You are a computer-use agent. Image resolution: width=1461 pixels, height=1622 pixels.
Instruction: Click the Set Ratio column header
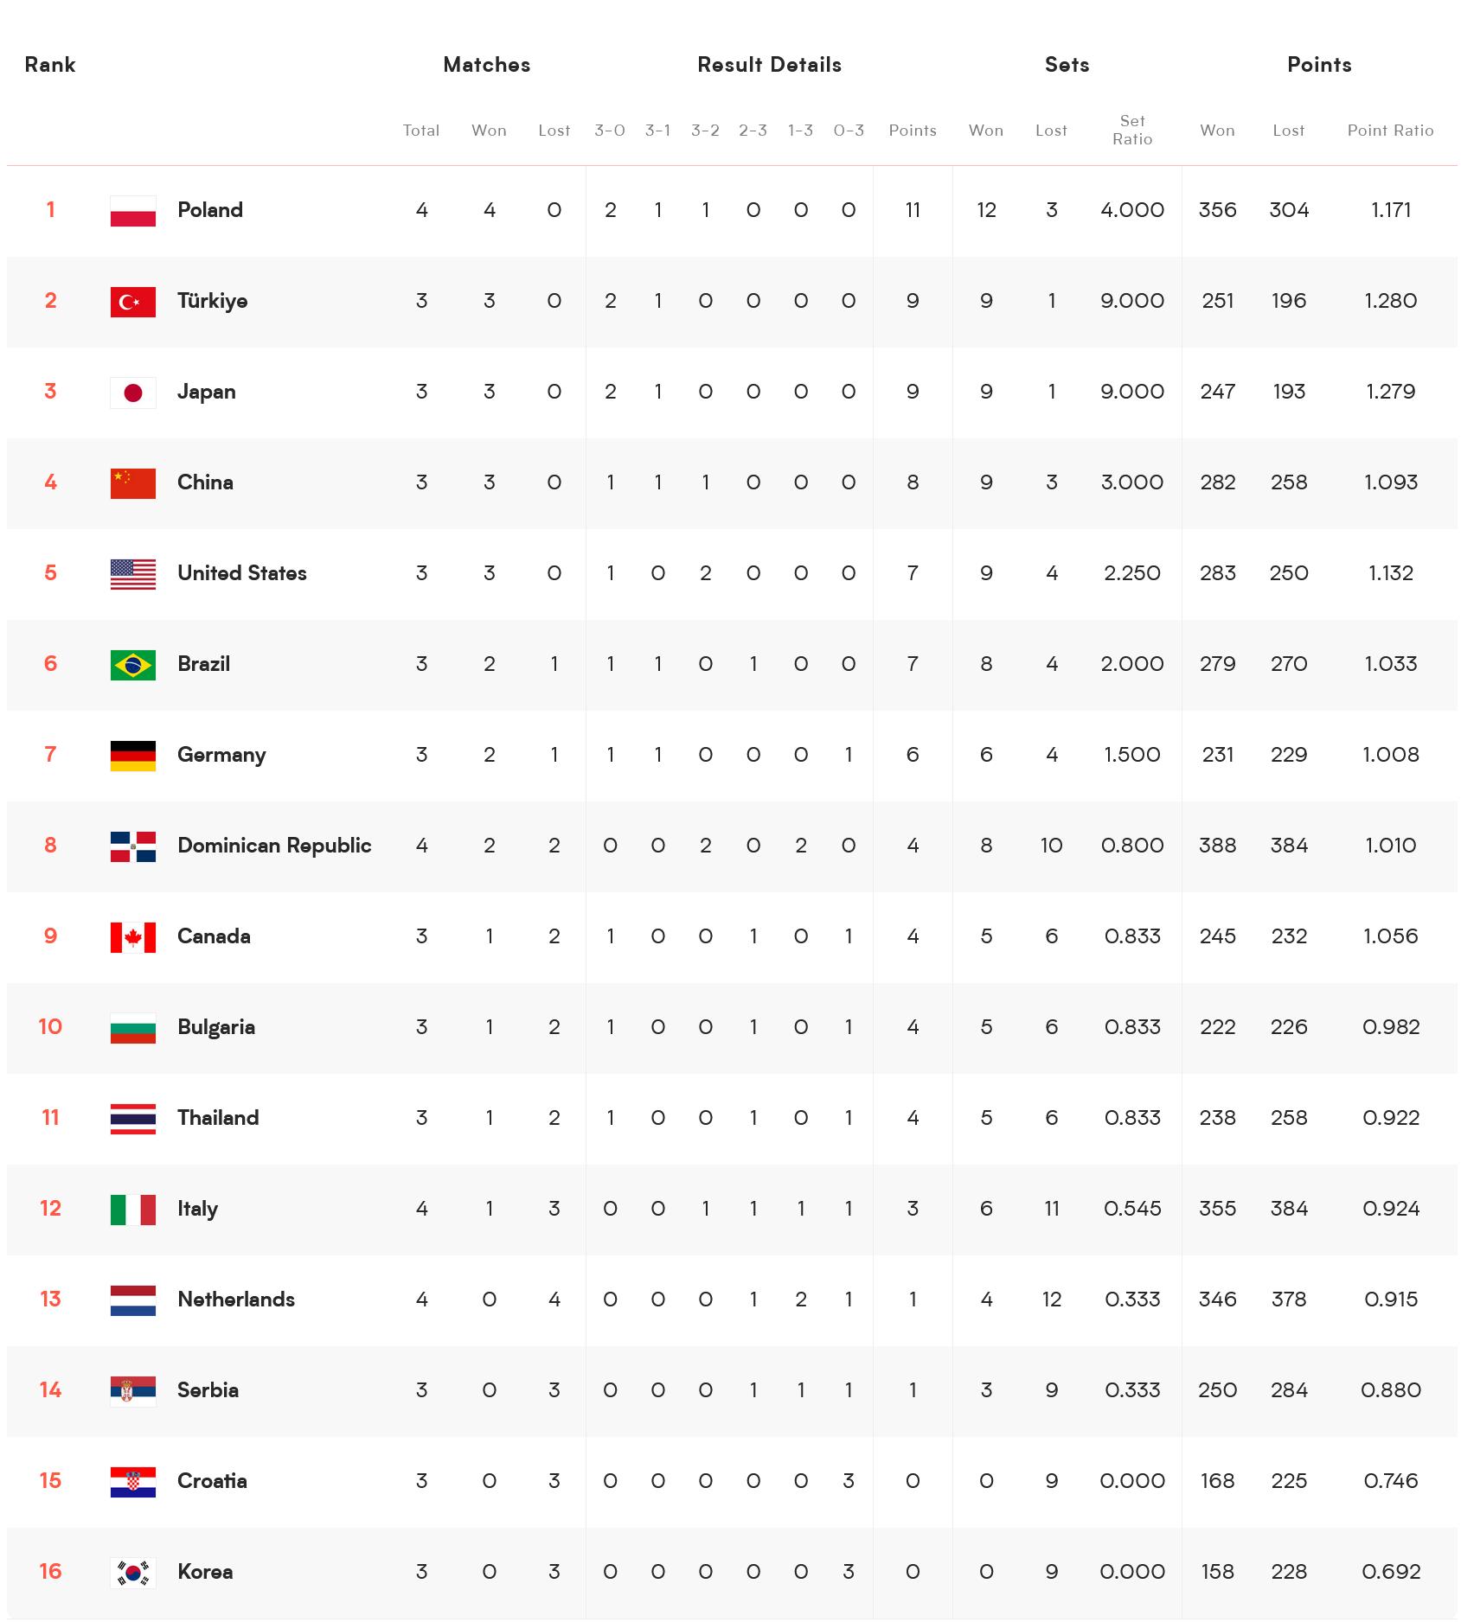pyautogui.click(x=1131, y=131)
